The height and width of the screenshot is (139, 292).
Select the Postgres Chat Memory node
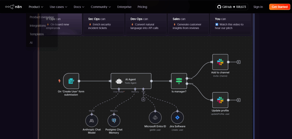[114, 120]
